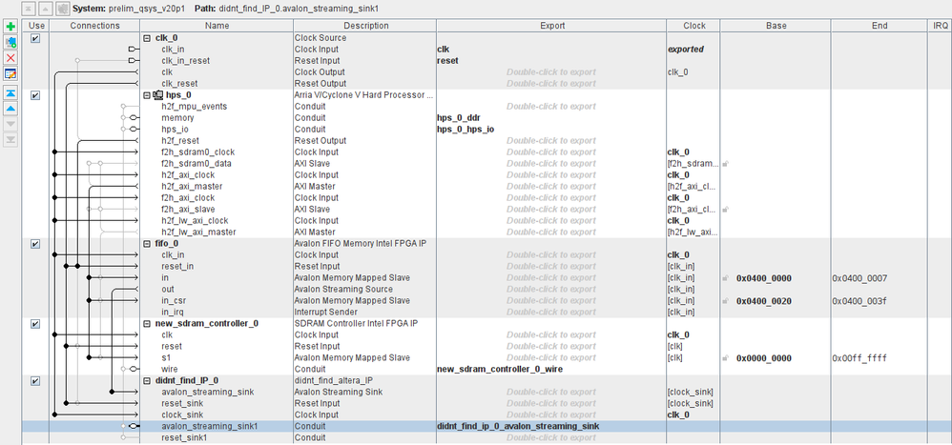Click the blue Move to top arrow icon
This screenshot has height=445, width=952.
point(10,92)
